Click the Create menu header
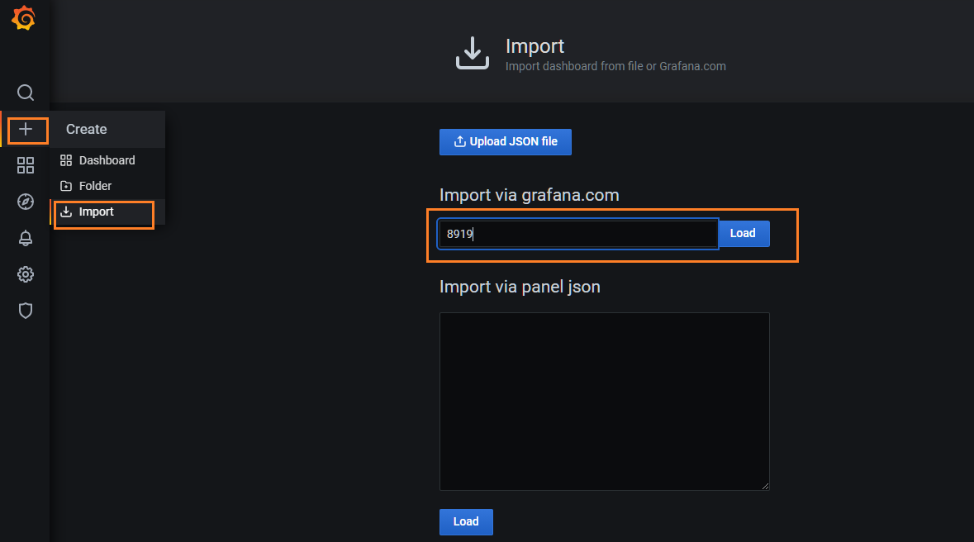 pos(107,129)
